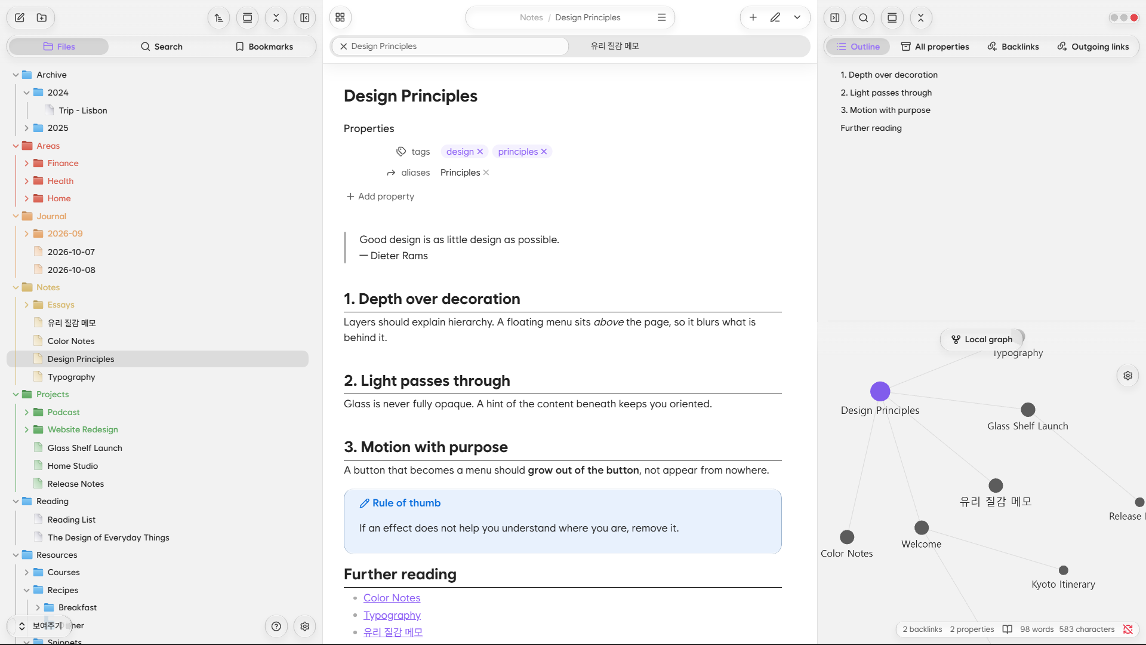Open the Backlinks tab
The height and width of the screenshot is (645, 1146).
(x=1013, y=47)
